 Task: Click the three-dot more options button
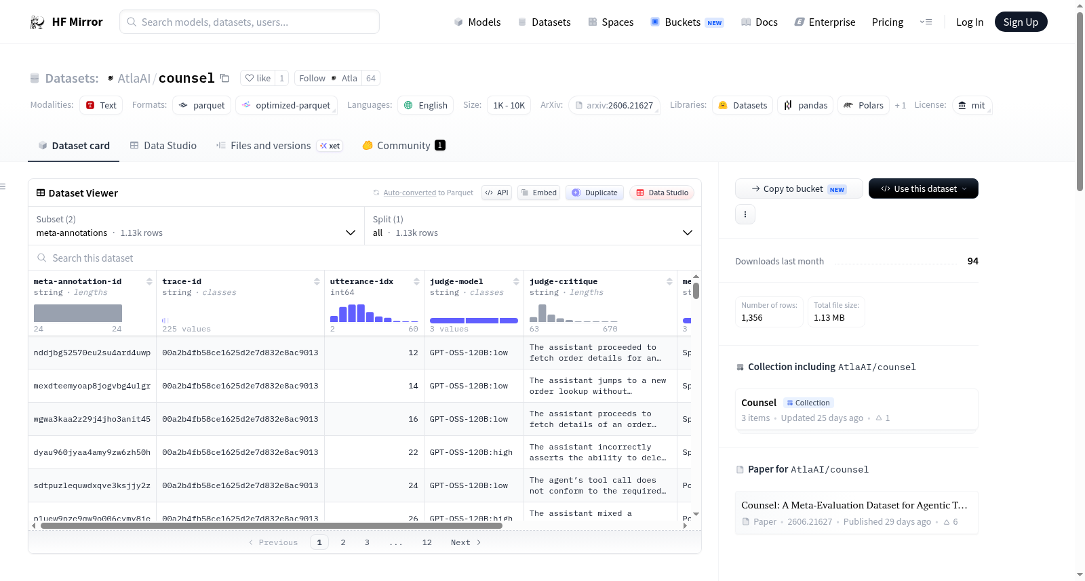coord(745,214)
